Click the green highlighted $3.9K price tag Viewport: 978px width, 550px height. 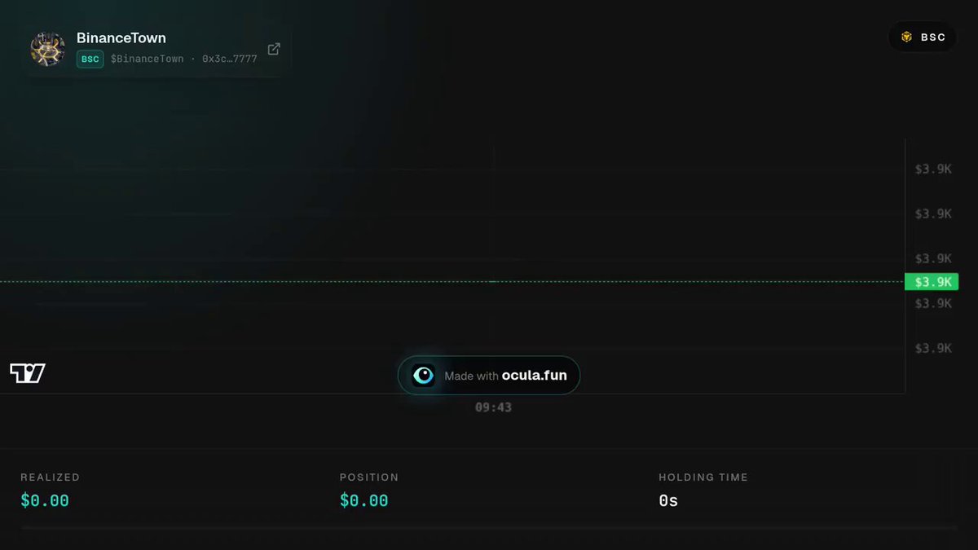(x=932, y=282)
